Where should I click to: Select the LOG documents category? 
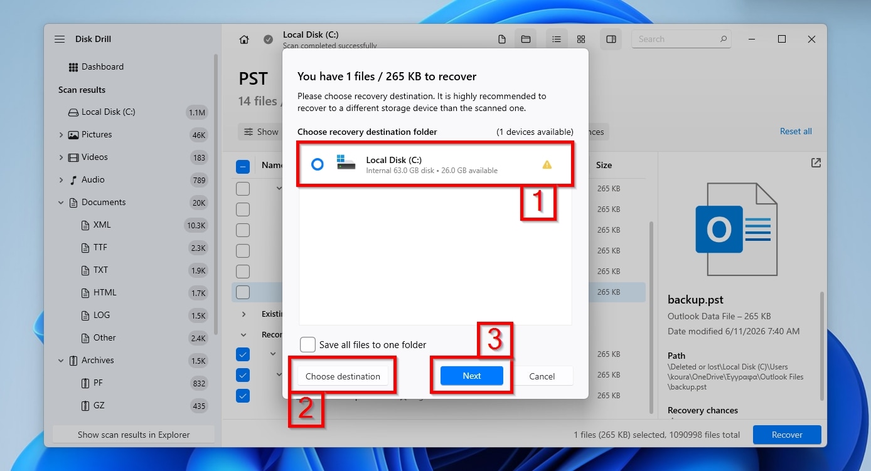[101, 315]
